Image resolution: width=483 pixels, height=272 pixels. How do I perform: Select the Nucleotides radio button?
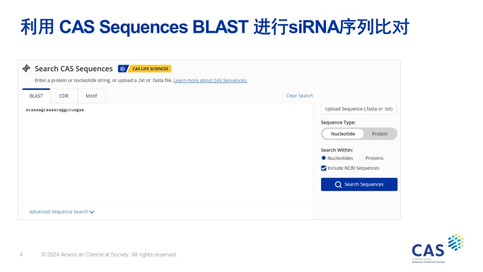point(324,158)
